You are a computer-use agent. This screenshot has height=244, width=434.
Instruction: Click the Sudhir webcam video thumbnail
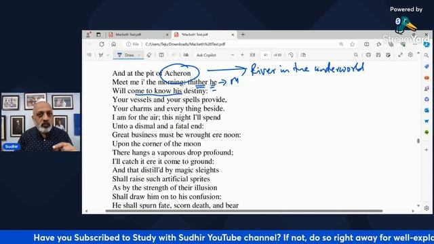pyautogui.click(x=41, y=122)
